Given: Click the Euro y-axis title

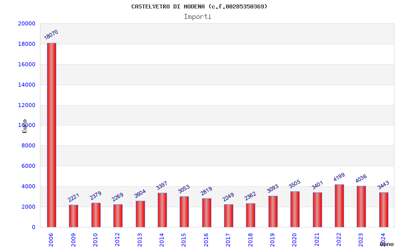Looking at the screenshot, I should coord(24,126).
